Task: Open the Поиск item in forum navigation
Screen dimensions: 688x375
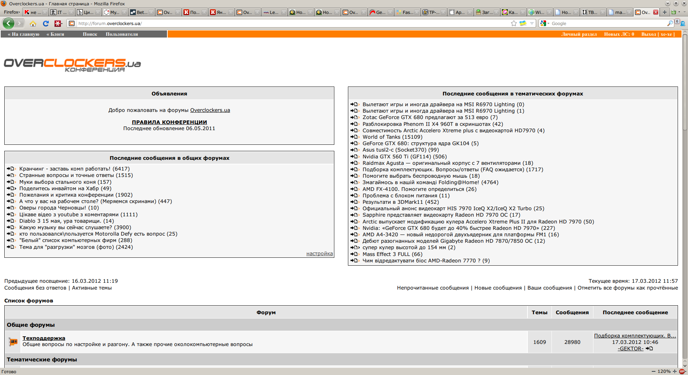Action: click(x=90, y=34)
